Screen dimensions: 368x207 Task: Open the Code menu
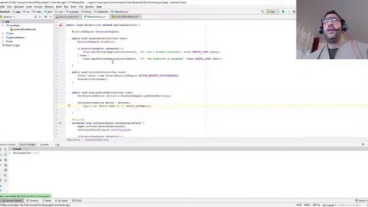29,7
